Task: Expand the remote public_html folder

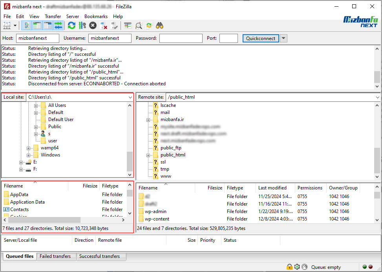Action: coord(148,155)
